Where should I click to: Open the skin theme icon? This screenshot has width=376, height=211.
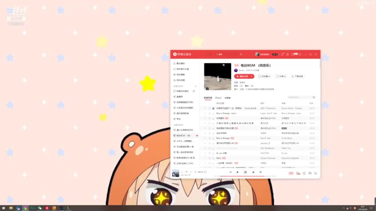click(x=282, y=54)
